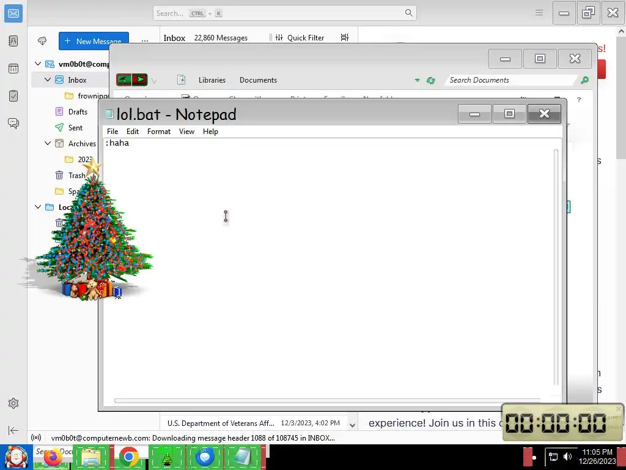Open Firefox from taskbar

point(52,458)
